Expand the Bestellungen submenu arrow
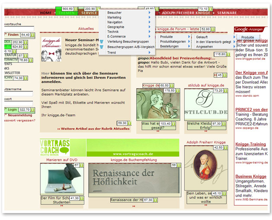 pyautogui.click(x=189, y=46)
